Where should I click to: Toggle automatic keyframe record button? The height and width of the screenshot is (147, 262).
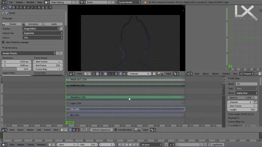click(x=166, y=145)
